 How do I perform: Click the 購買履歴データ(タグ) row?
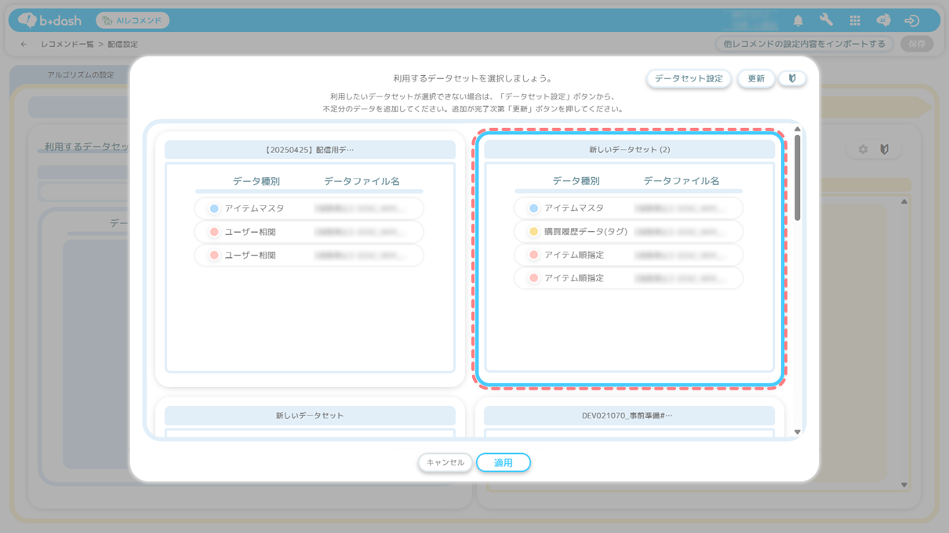[628, 232]
